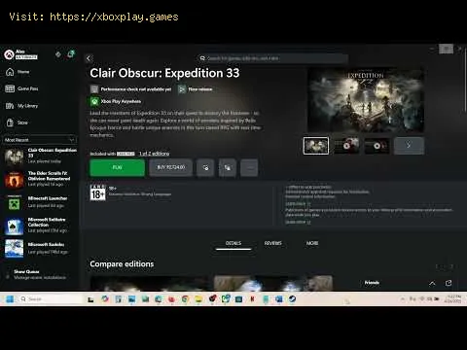
Task: Show hidden system tray icons
Action: click(403, 298)
